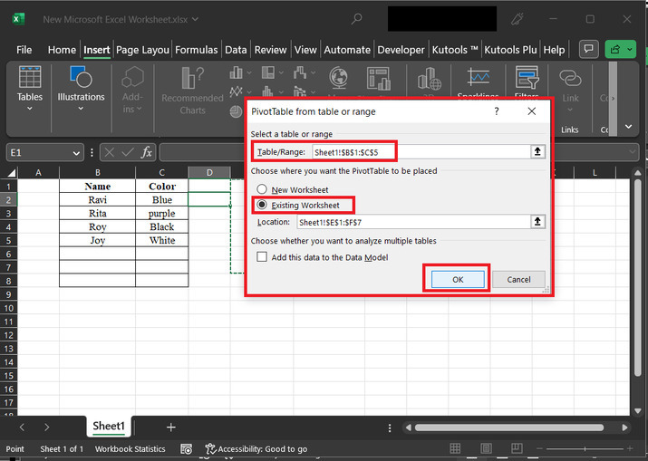
Task: Click the Location range selector arrow button
Action: [537, 222]
